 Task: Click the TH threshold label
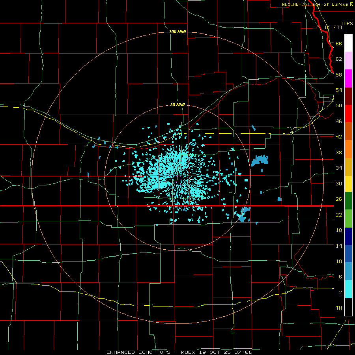[x=339, y=308]
